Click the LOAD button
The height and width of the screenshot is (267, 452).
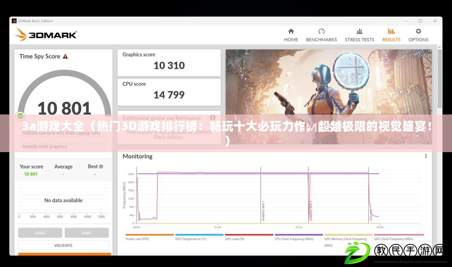click(40, 233)
